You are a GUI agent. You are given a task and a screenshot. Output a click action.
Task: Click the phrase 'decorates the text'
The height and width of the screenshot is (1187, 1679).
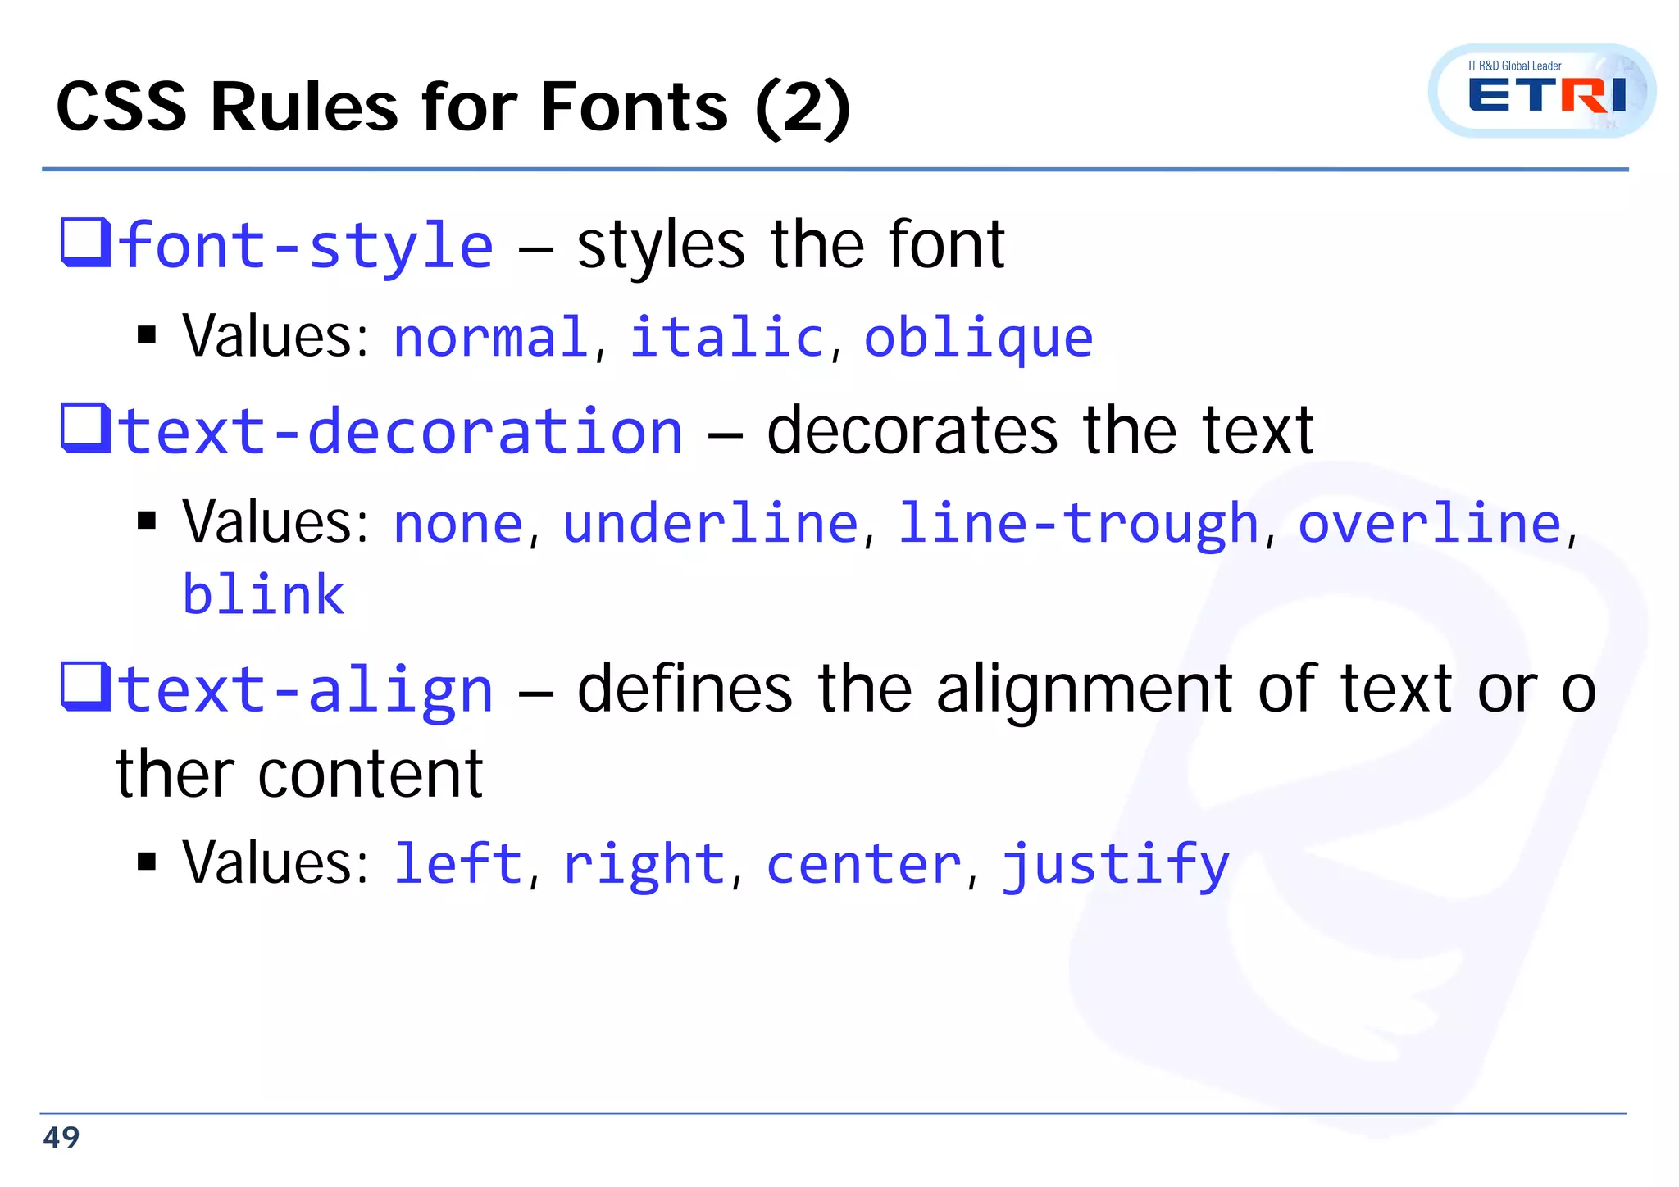pyautogui.click(x=1041, y=430)
